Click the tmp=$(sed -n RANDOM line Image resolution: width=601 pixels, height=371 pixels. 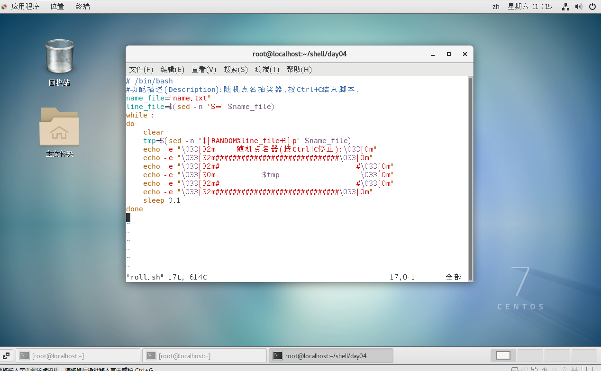coord(247,141)
